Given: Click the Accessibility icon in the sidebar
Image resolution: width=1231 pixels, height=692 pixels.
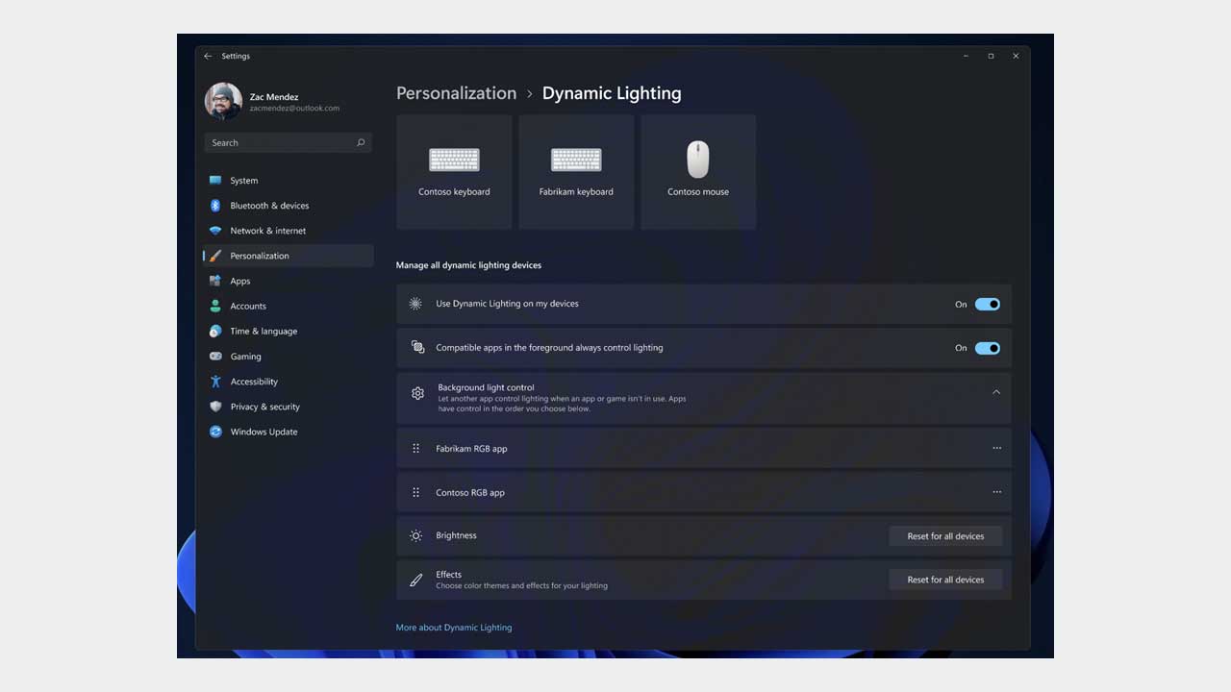Looking at the screenshot, I should [x=215, y=382].
